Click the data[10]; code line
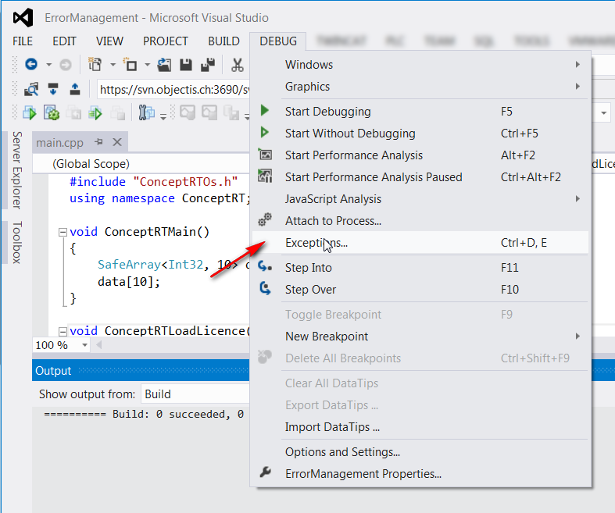The width and height of the screenshot is (615, 513). coord(129,282)
